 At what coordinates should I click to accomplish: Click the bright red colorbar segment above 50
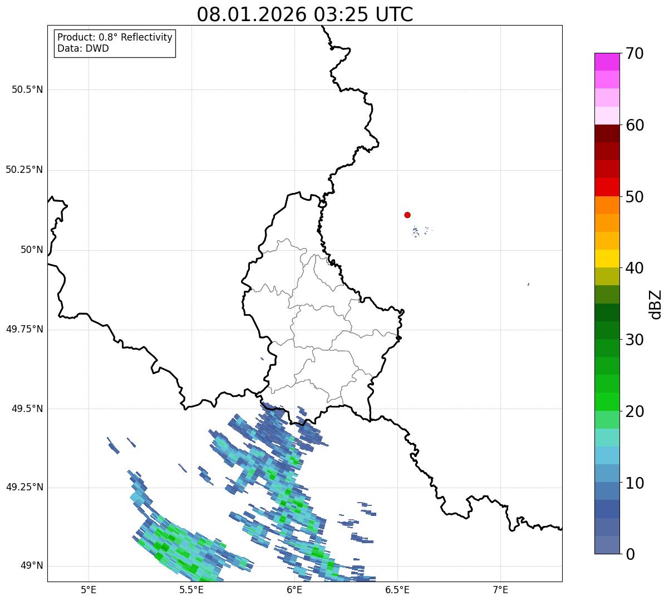607,187
